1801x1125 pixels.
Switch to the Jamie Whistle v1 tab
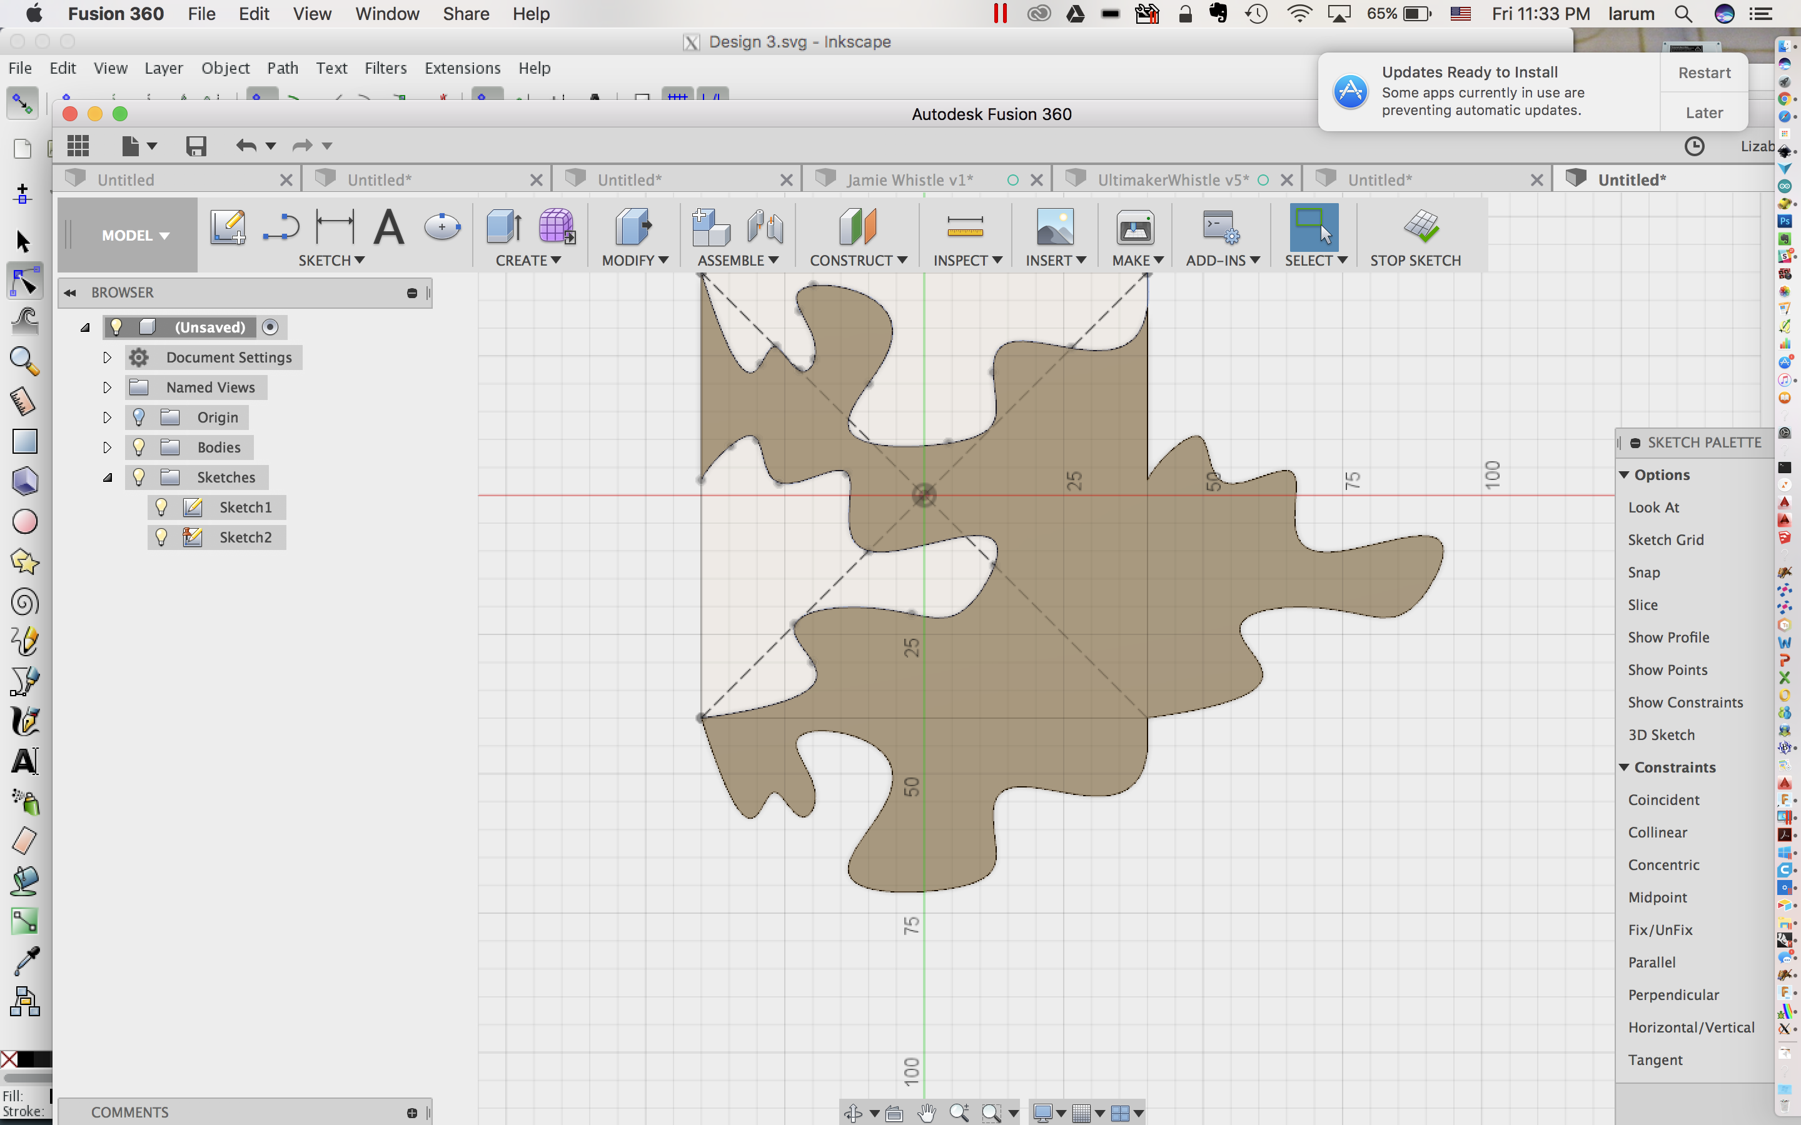click(x=909, y=180)
